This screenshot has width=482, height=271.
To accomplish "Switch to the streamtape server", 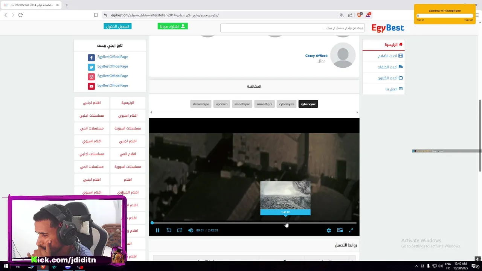I will tap(201, 104).
